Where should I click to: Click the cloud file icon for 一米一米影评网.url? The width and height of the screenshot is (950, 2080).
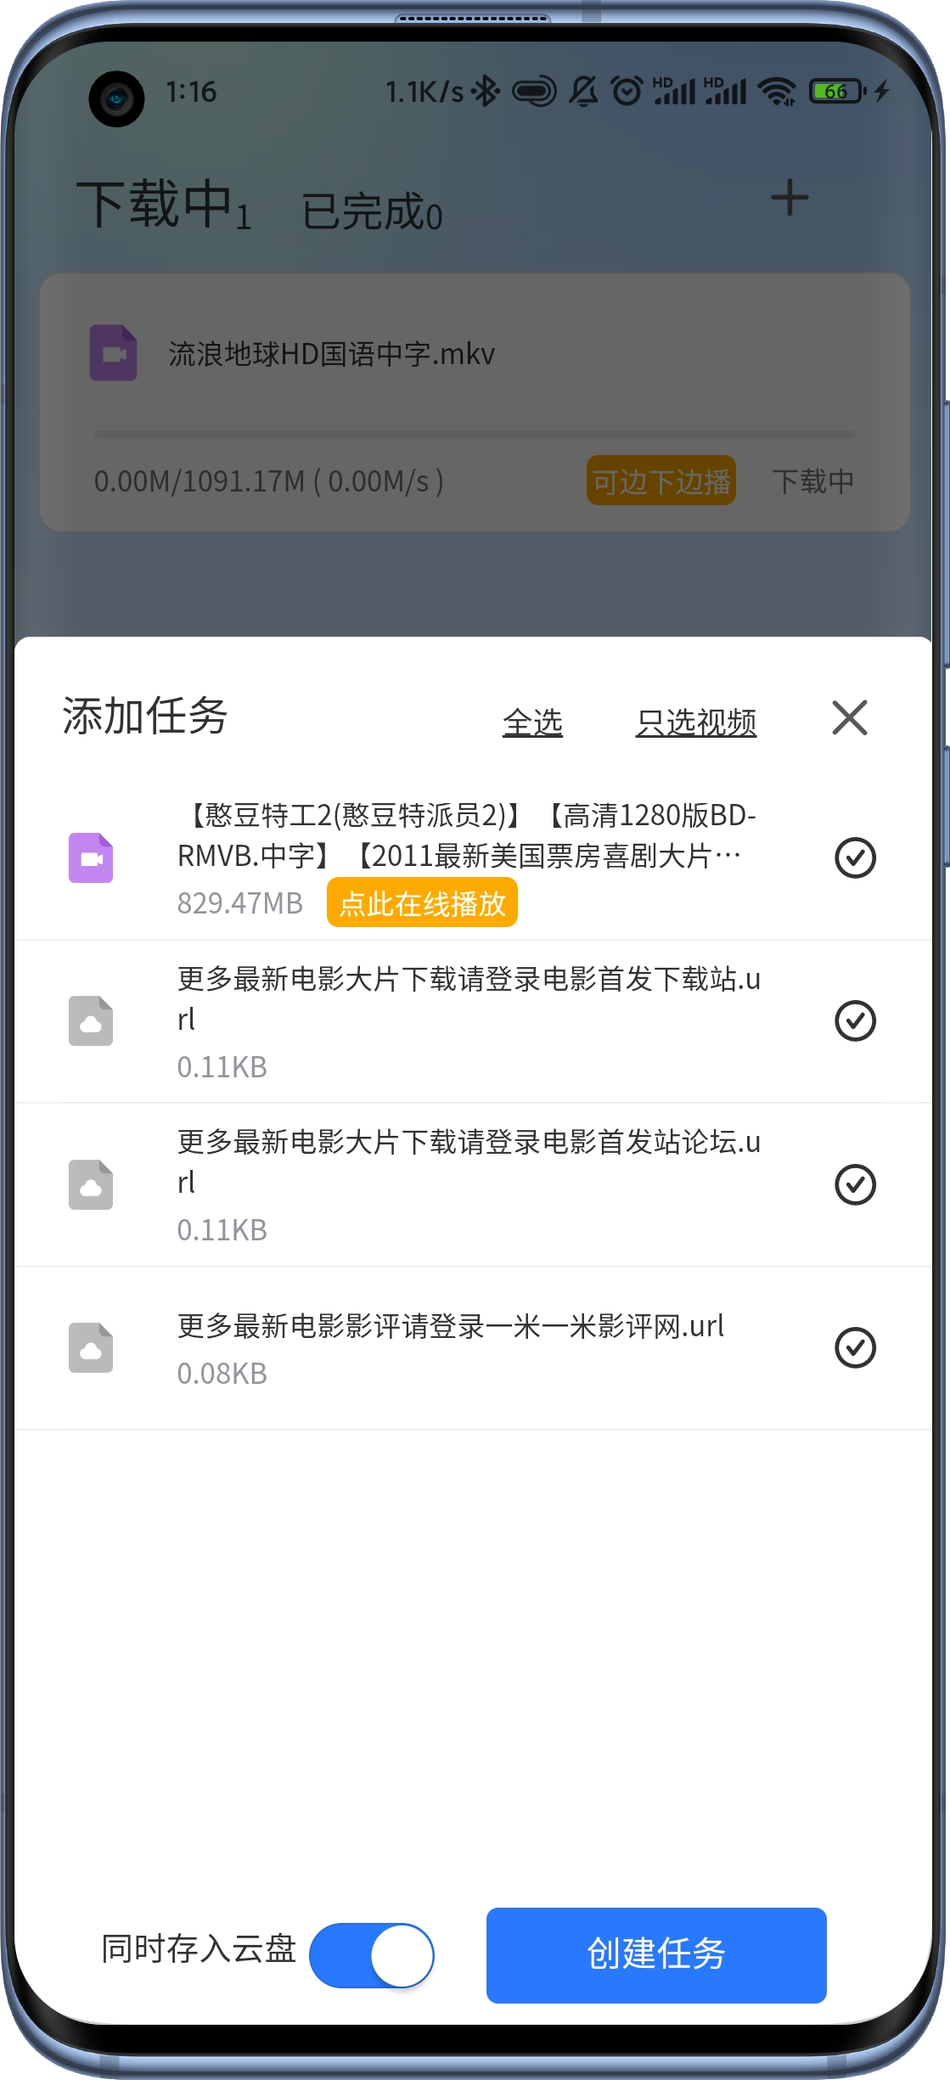91,1347
